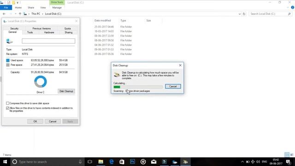Open recent locations dropdown arrow
Screen dimensions: 295x166
click(15, 14)
